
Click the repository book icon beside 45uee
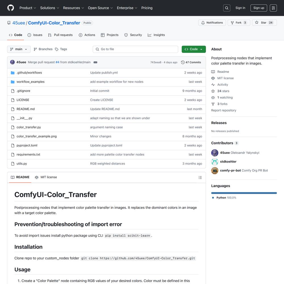pos(9,23)
